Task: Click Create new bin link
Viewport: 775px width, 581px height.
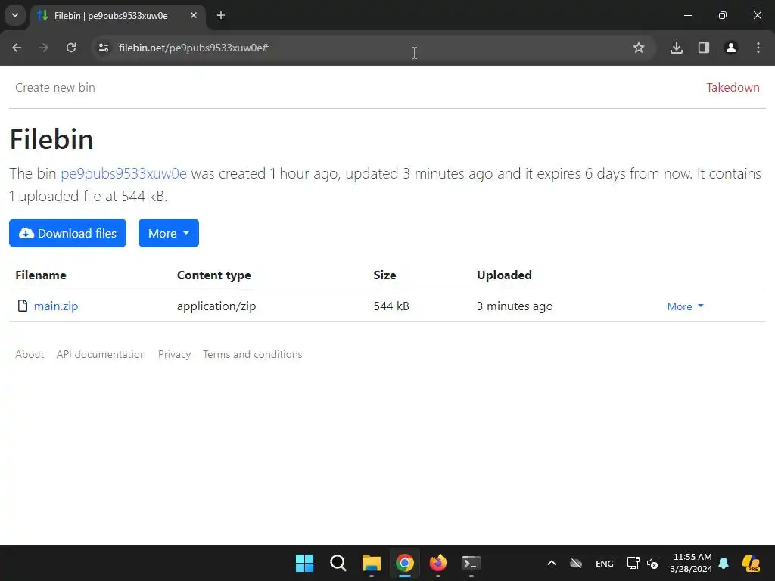Action: tap(55, 88)
